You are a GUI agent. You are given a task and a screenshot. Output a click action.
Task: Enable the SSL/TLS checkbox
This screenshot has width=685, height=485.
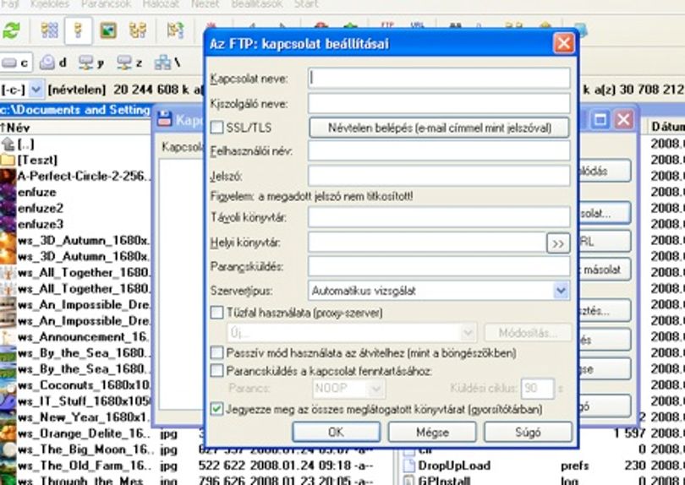(216, 128)
